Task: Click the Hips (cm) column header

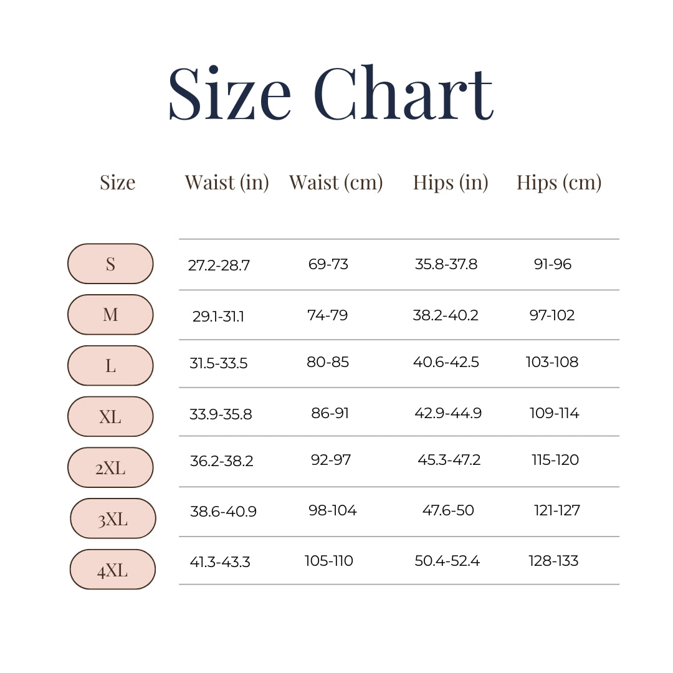Action: (559, 183)
